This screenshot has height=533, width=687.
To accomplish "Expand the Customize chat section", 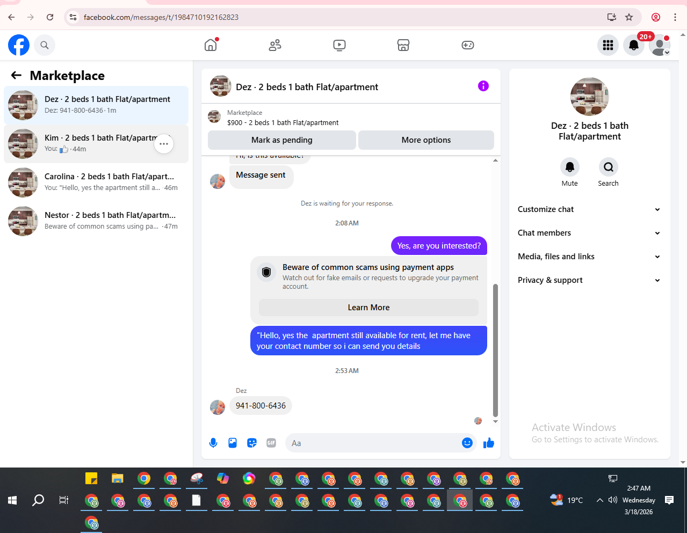I will click(589, 209).
